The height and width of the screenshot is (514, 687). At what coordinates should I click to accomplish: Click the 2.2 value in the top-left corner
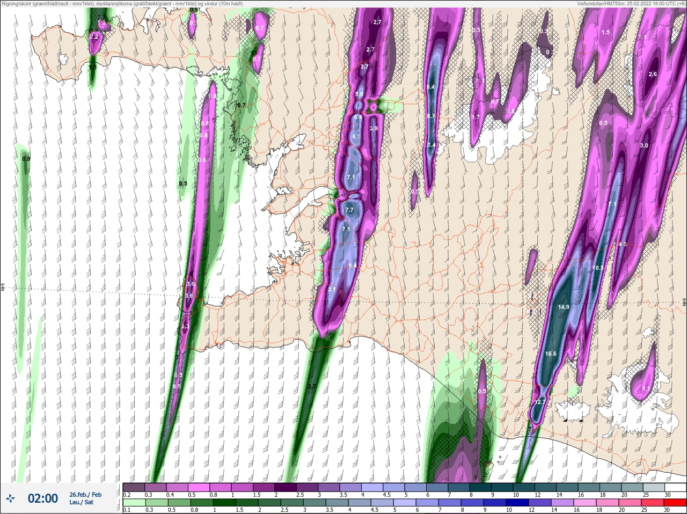pos(94,36)
